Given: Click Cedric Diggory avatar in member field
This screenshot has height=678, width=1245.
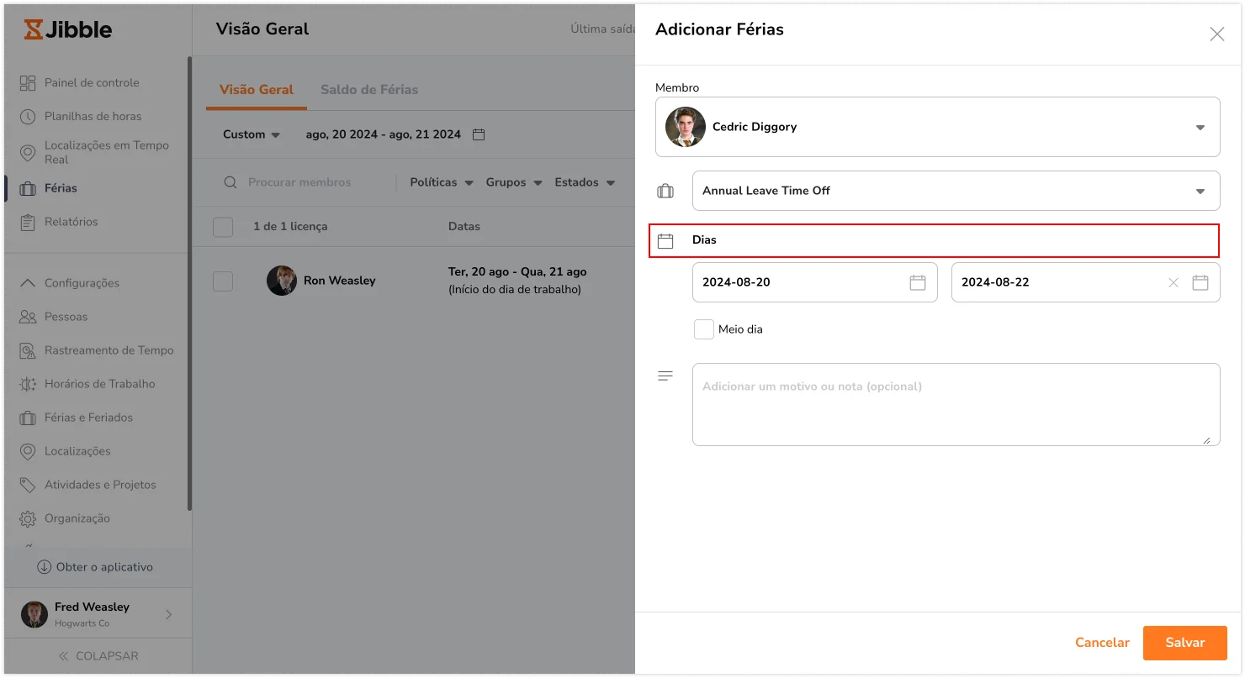Looking at the screenshot, I should (686, 127).
